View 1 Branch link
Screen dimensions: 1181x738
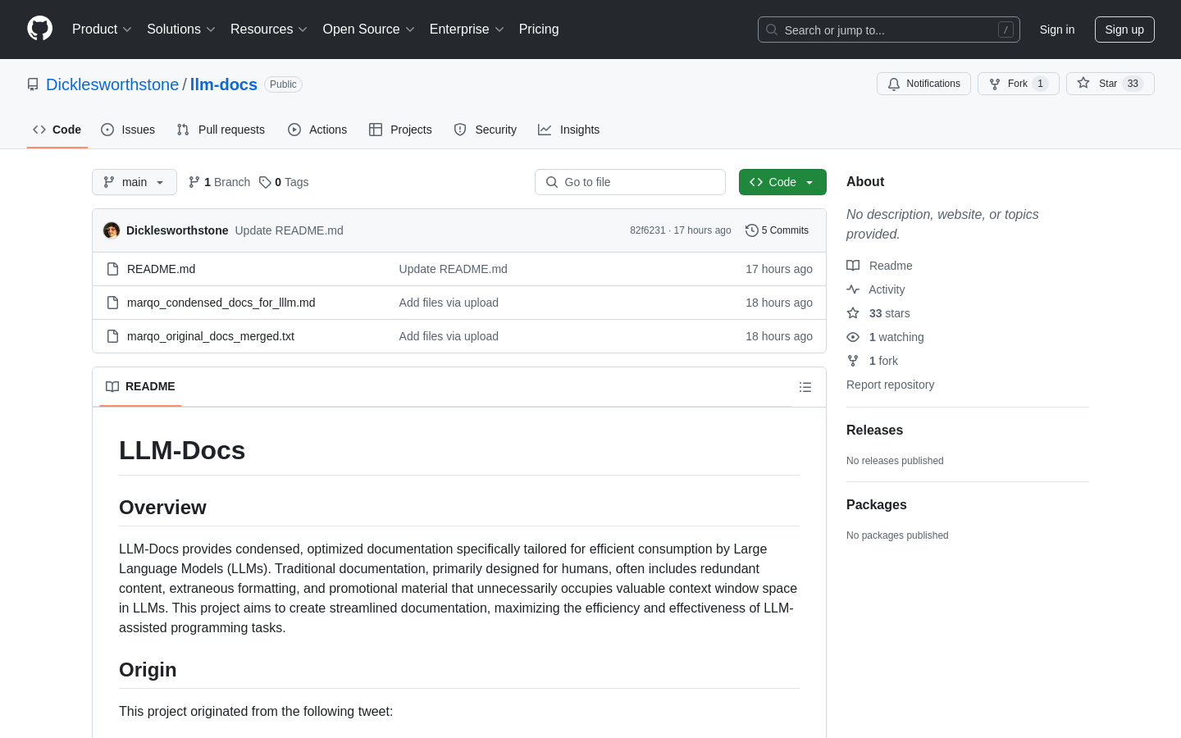pos(220,182)
